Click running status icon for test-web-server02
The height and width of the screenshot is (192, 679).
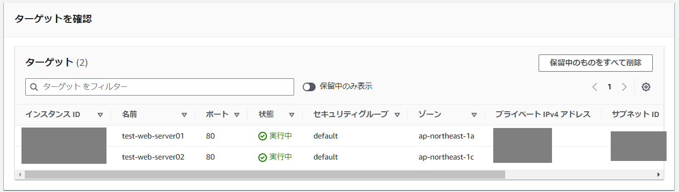click(x=262, y=157)
